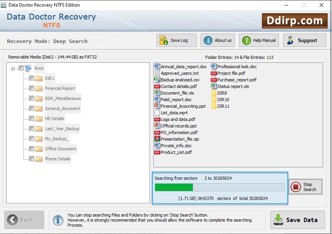Click the PowerPoint icon of Financial_Acounting.ppt

(157, 106)
